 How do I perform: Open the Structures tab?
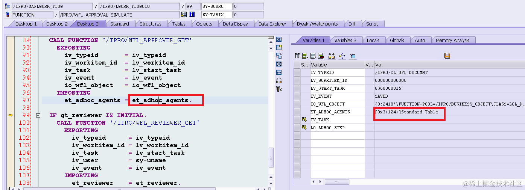[x=151, y=24]
